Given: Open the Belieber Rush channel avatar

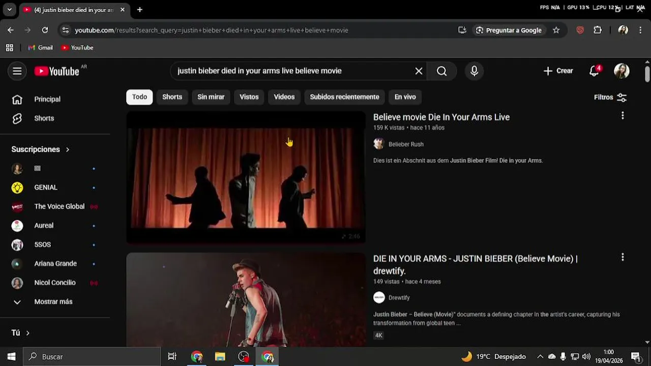Looking at the screenshot, I should [x=378, y=144].
